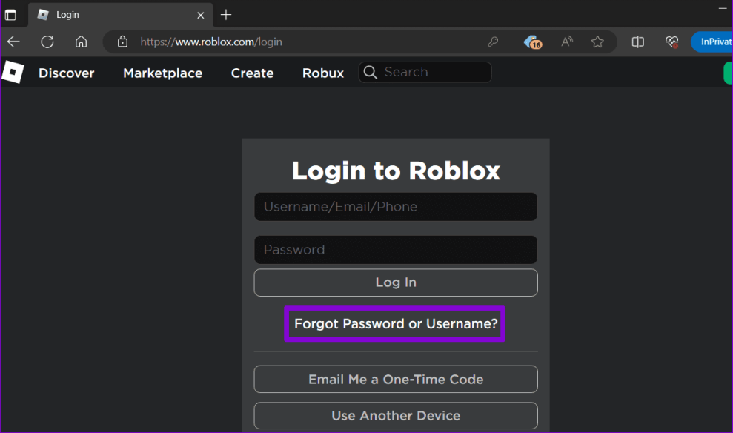This screenshot has width=733, height=433.
Task: Open shopping coupons icon with 16 badge
Action: [x=531, y=42]
